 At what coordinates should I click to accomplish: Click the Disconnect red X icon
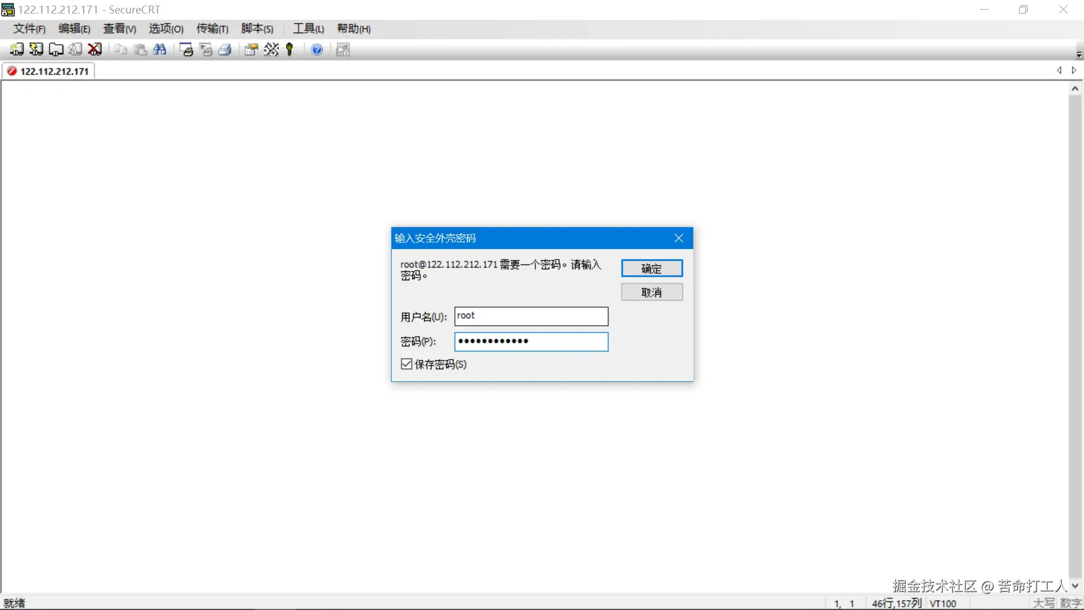95,50
